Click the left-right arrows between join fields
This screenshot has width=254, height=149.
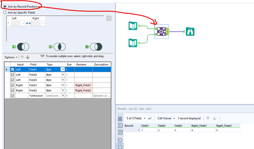pos(28,23)
